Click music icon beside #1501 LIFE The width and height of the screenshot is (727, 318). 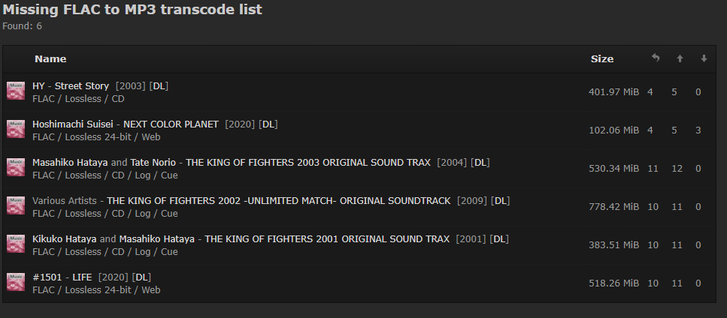[16, 283]
